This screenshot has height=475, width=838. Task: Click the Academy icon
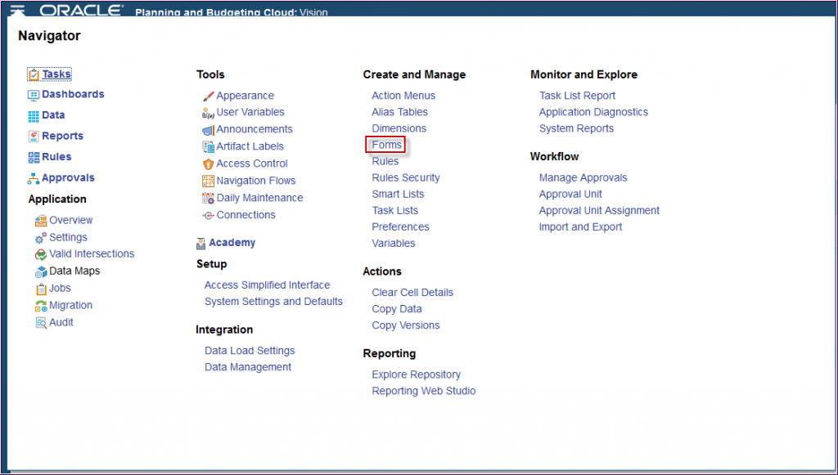201,244
